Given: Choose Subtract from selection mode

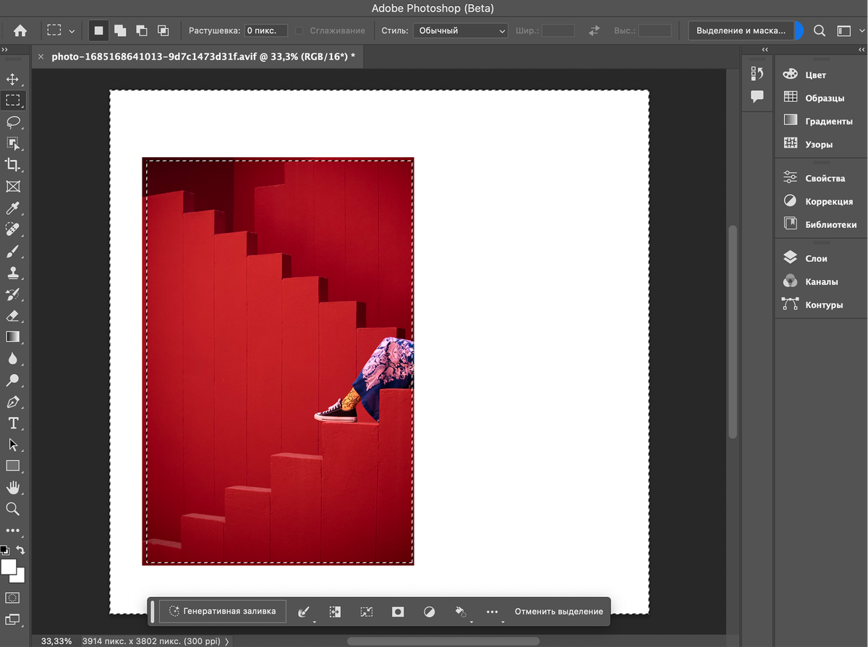Looking at the screenshot, I should tap(142, 30).
